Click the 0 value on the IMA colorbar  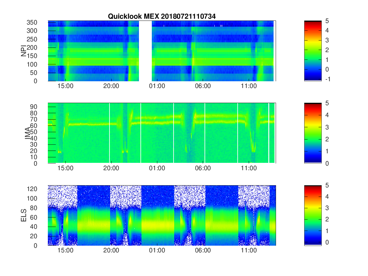point(328,163)
